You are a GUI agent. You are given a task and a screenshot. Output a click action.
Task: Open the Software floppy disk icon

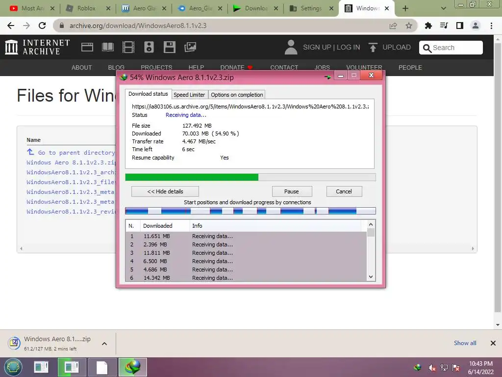[169, 47]
